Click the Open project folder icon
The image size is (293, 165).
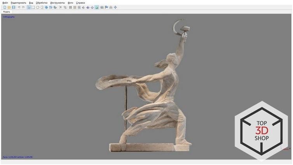(9, 7)
